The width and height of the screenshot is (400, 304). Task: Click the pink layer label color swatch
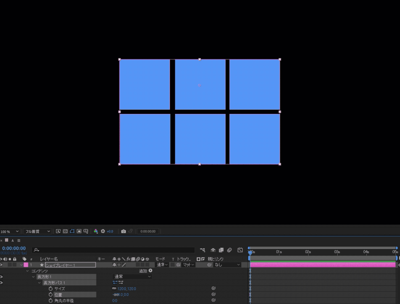click(x=26, y=265)
